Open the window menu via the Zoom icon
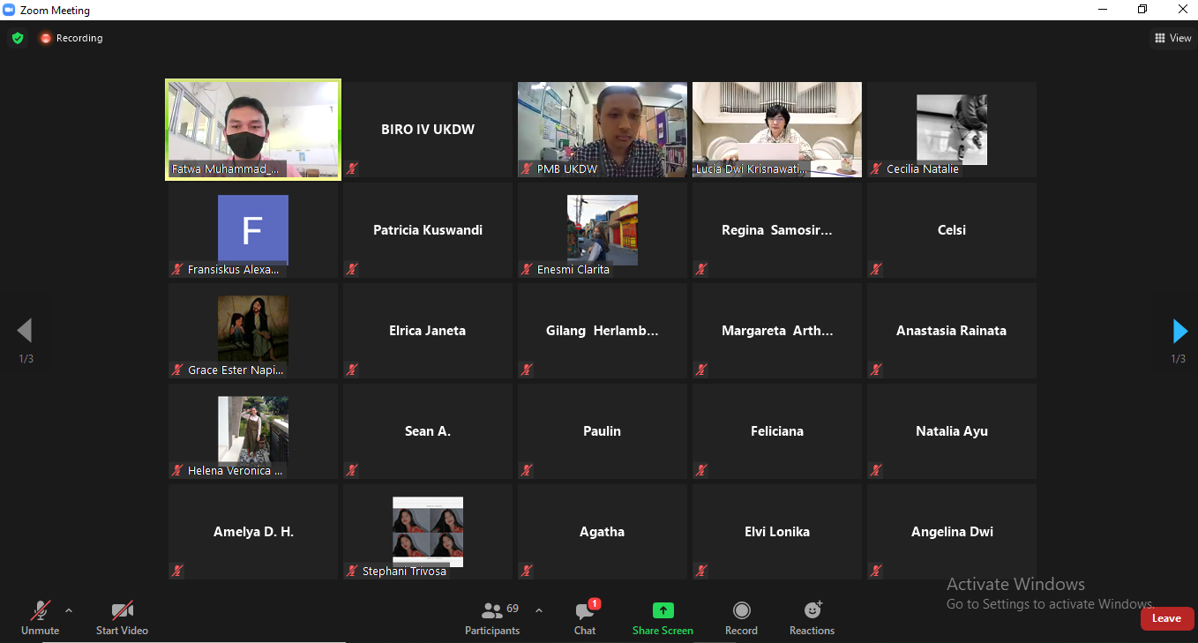The image size is (1198, 643). click(9, 10)
